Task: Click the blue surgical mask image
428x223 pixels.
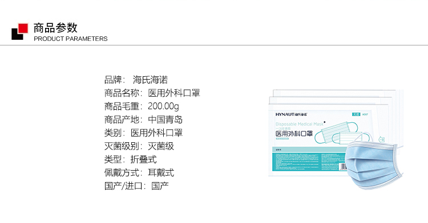Action: (374, 165)
